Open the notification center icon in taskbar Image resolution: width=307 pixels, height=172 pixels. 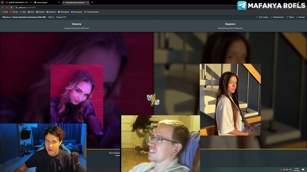303,169
